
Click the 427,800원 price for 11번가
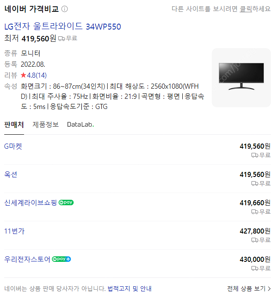(255, 231)
